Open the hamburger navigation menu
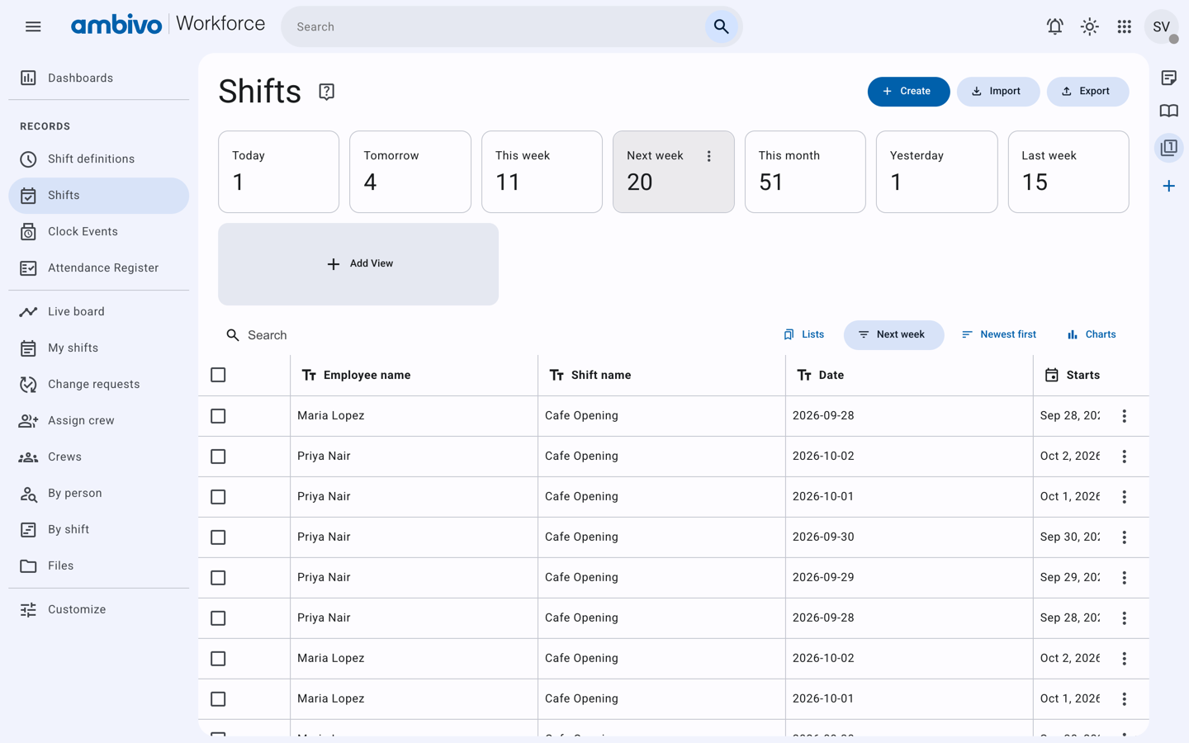The width and height of the screenshot is (1189, 743). coord(33,26)
